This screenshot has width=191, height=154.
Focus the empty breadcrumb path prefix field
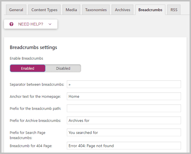pyautogui.click(x=124, y=108)
